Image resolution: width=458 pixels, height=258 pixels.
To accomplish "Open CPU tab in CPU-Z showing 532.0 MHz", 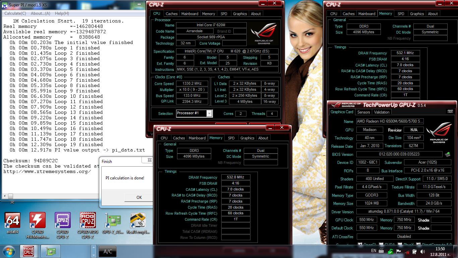I will (x=164, y=138).
